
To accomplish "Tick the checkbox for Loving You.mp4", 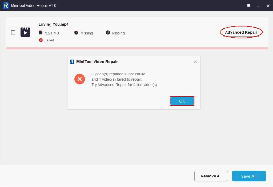I will pyautogui.click(x=13, y=32).
